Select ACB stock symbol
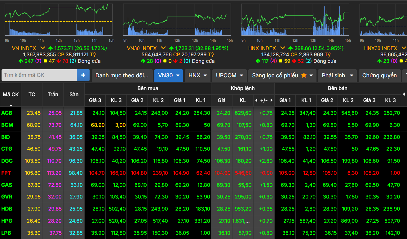407x239 pixels. click(7, 113)
